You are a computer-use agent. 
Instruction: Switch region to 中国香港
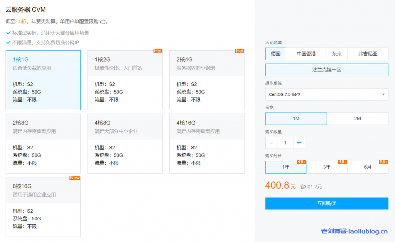tap(306, 54)
